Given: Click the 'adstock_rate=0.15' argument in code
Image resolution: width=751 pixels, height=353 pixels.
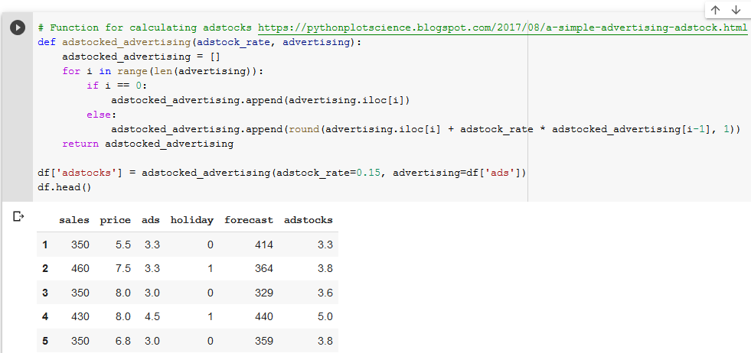Looking at the screenshot, I should 329,172.
